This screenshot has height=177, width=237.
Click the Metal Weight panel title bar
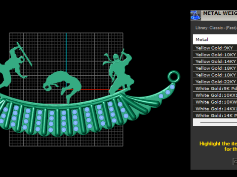(x=219, y=15)
